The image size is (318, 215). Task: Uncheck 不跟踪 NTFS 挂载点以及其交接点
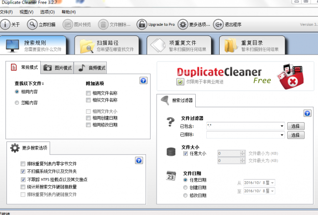(23, 180)
